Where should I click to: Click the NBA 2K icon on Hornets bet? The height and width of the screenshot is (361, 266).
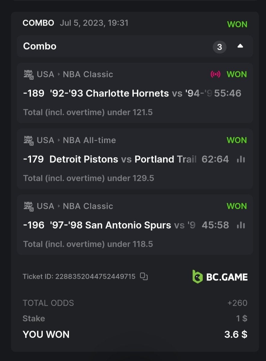coord(29,74)
